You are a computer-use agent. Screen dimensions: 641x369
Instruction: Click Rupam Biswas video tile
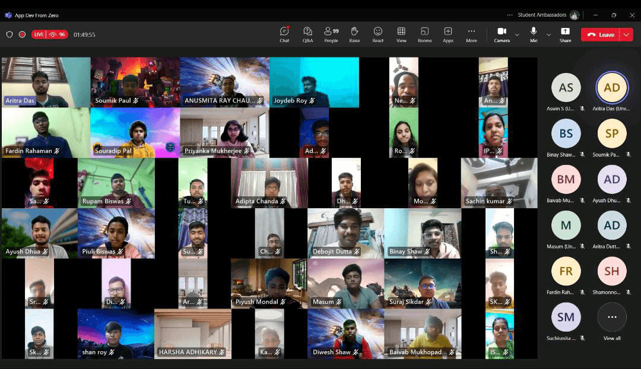click(x=116, y=183)
